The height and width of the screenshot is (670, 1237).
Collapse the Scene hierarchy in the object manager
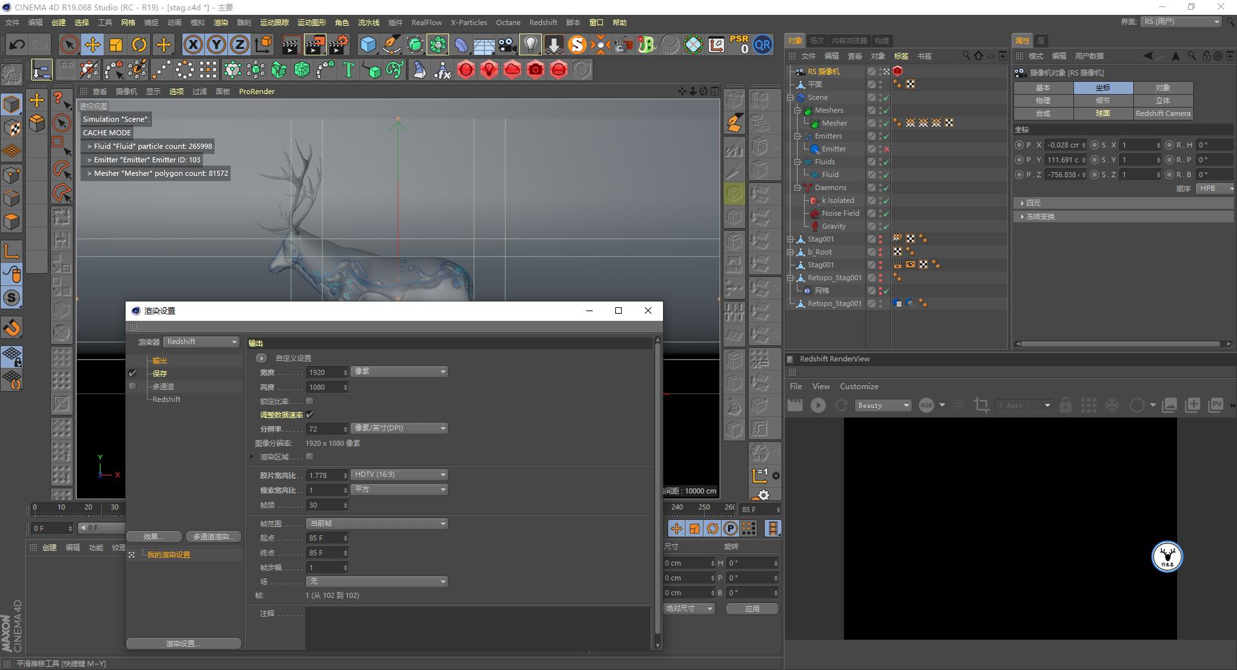(x=790, y=97)
